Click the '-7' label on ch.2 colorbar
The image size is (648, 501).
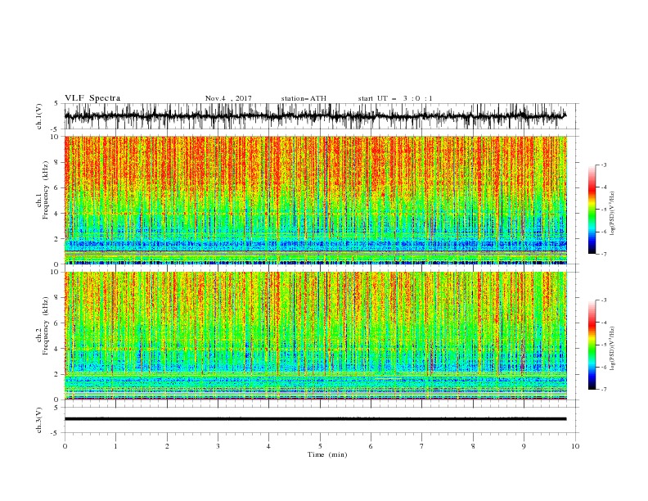tap(603, 389)
